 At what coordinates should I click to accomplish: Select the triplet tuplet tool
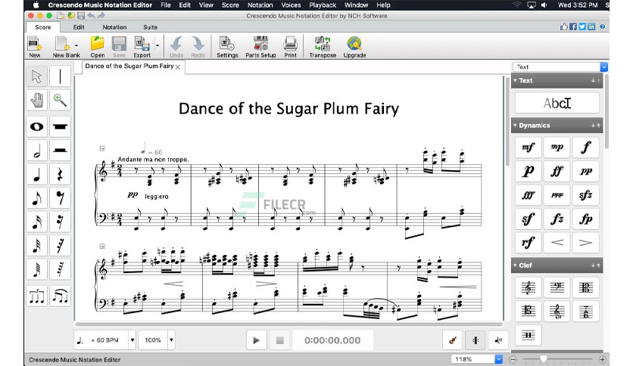point(37,296)
